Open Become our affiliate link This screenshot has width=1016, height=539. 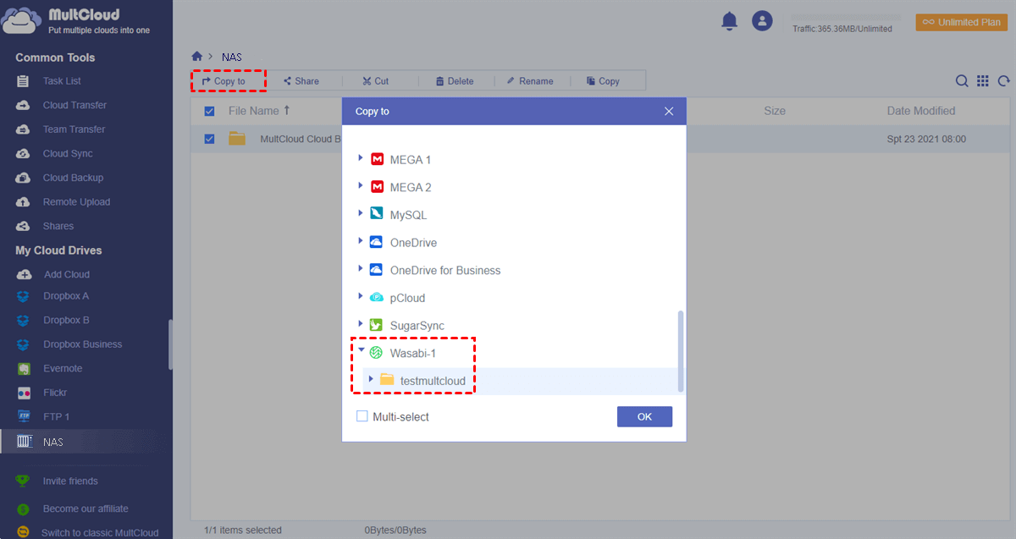[x=86, y=509]
